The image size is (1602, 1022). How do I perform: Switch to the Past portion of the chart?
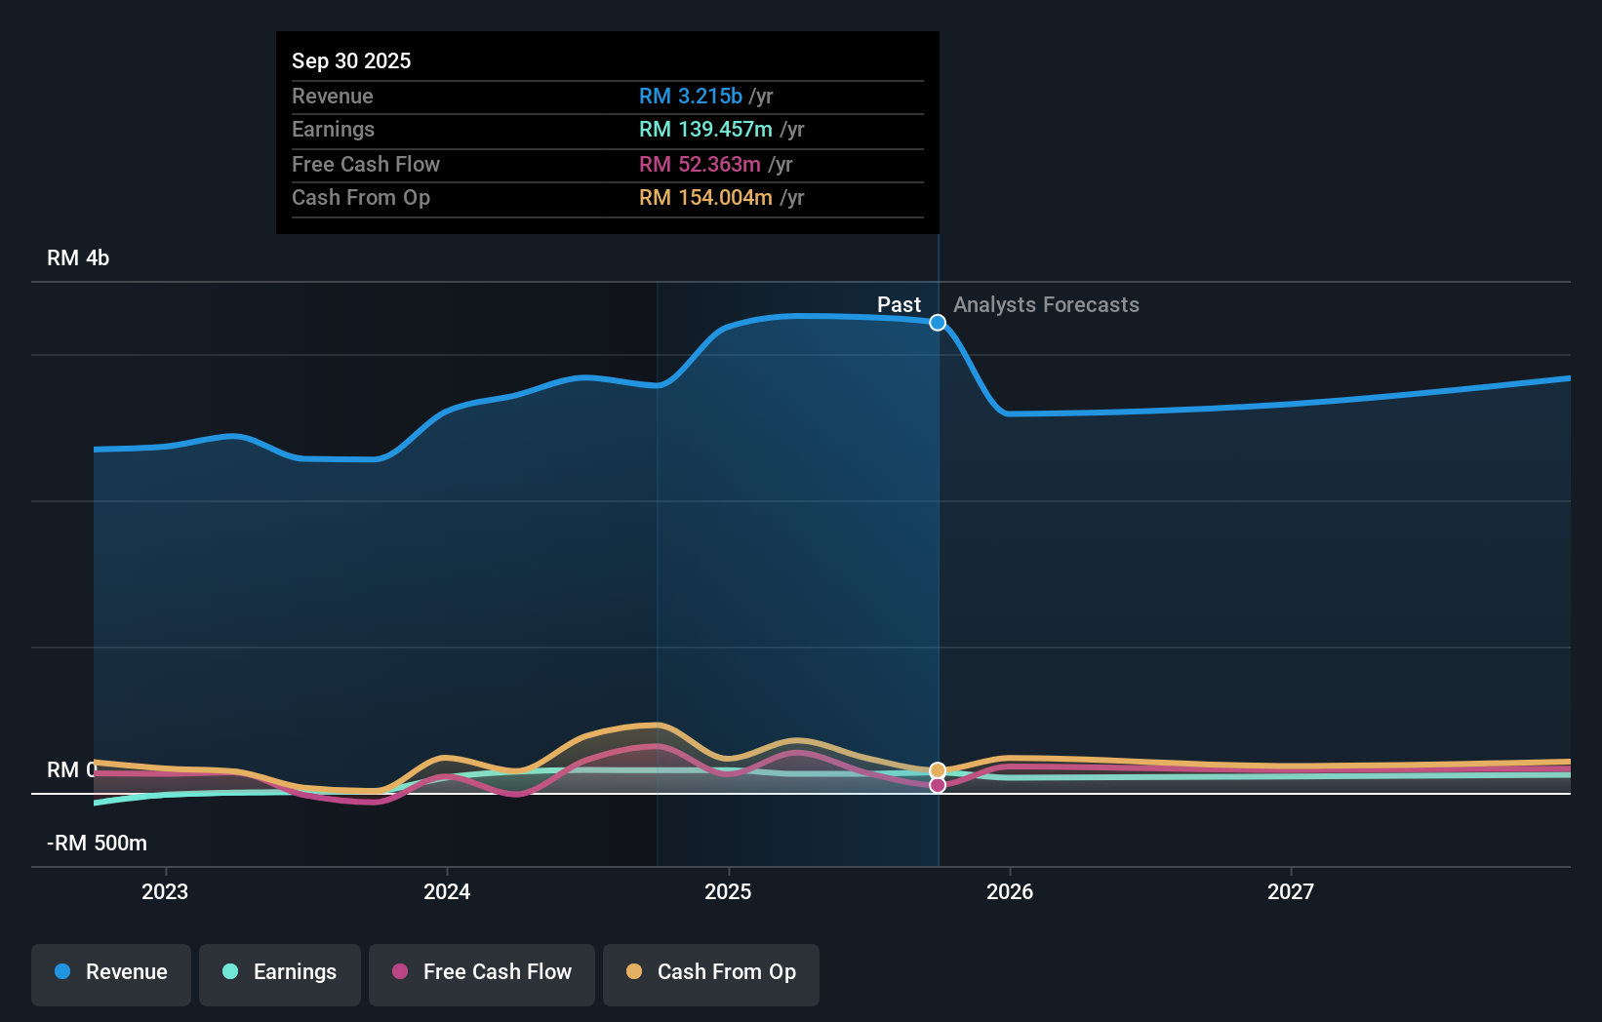(899, 304)
